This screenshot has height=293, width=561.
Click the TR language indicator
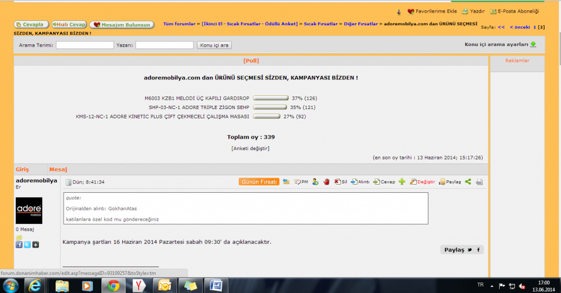click(480, 285)
